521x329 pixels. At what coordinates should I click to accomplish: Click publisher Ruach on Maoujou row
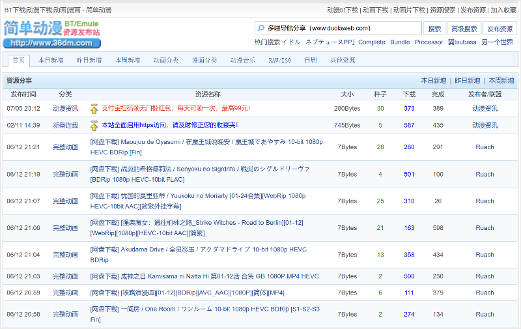pos(485,147)
